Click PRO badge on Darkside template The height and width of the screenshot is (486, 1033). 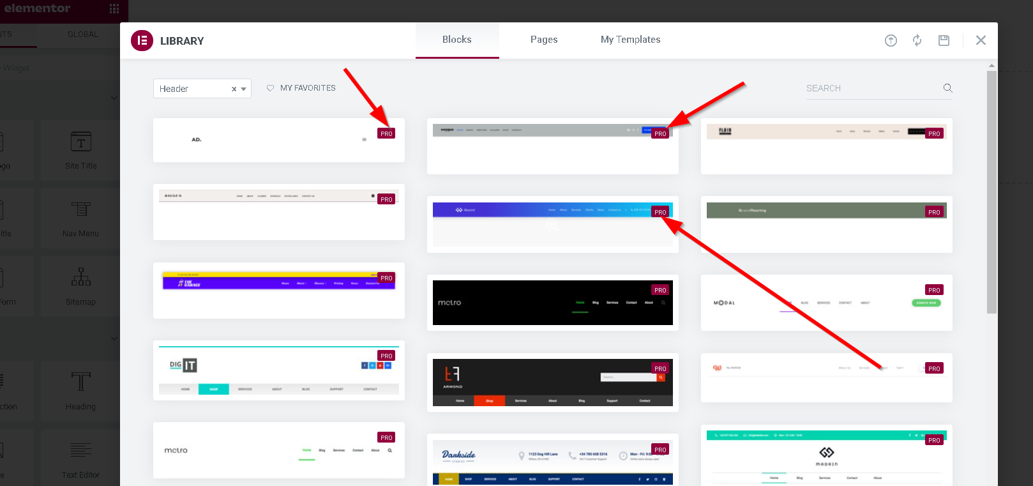pyautogui.click(x=660, y=450)
